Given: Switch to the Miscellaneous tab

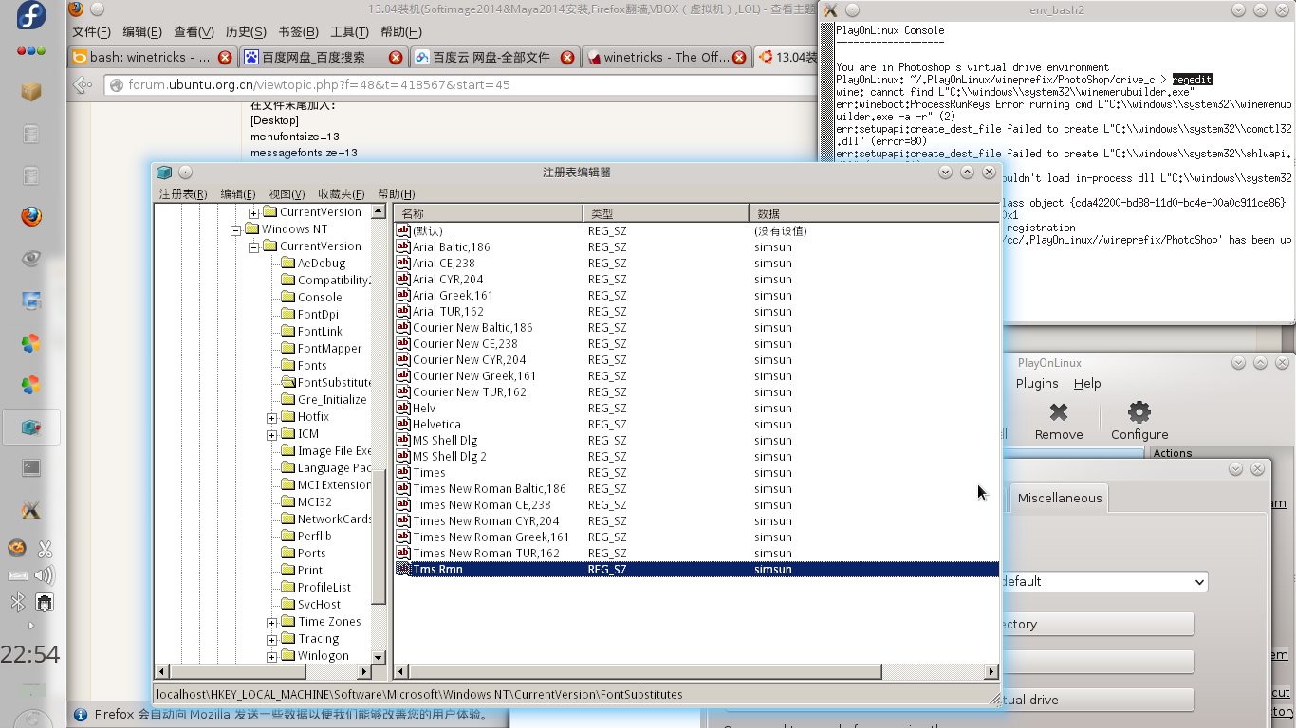Looking at the screenshot, I should point(1060,498).
